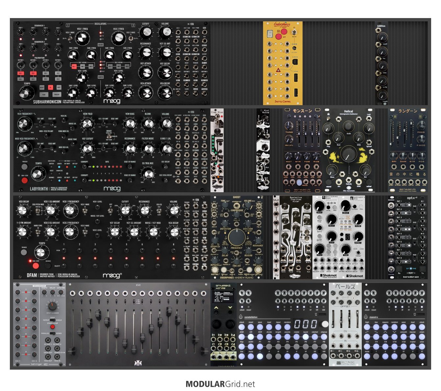Viewport: 441px width, 391px height.
Task: Open the MODULARGrid.net link
Action: (220, 384)
